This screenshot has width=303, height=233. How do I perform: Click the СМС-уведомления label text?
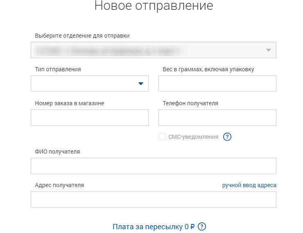coord(193,137)
